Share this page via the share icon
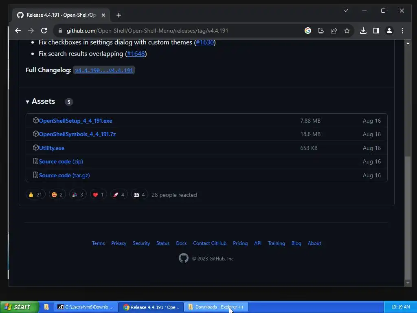 point(334,31)
